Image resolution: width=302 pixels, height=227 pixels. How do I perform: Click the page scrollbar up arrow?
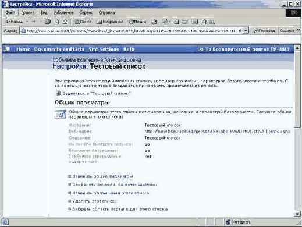pos(297,48)
